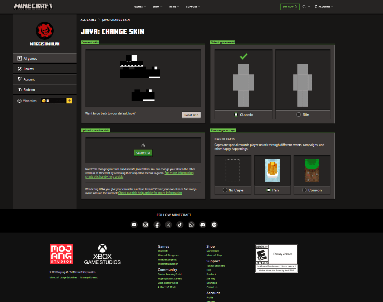
Task: Open Minecraft's YouTube channel icon
Action: tap(134, 225)
